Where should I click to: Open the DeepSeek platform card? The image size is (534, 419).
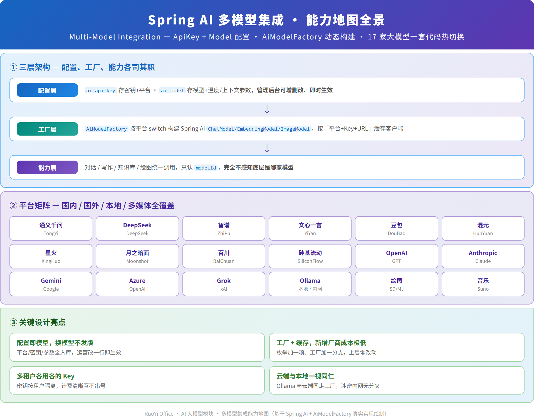137,228
